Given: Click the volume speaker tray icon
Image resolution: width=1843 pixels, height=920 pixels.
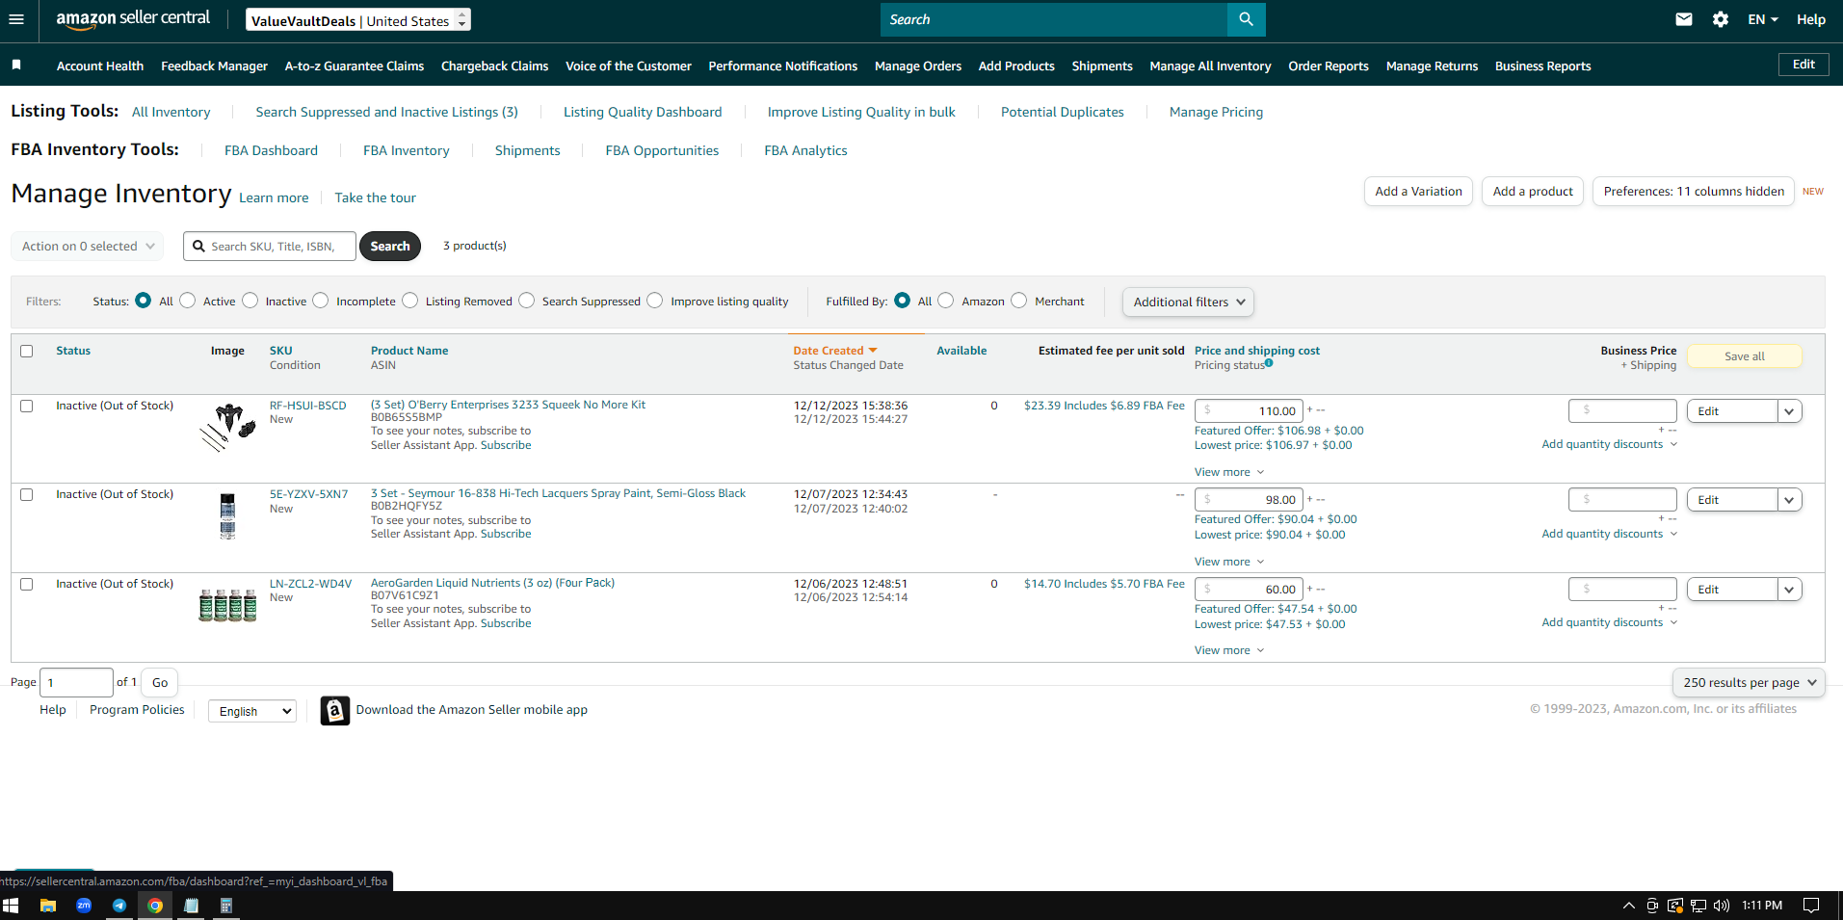Looking at the screenshot, I should pyautogui.click(x=1722, y=906).
